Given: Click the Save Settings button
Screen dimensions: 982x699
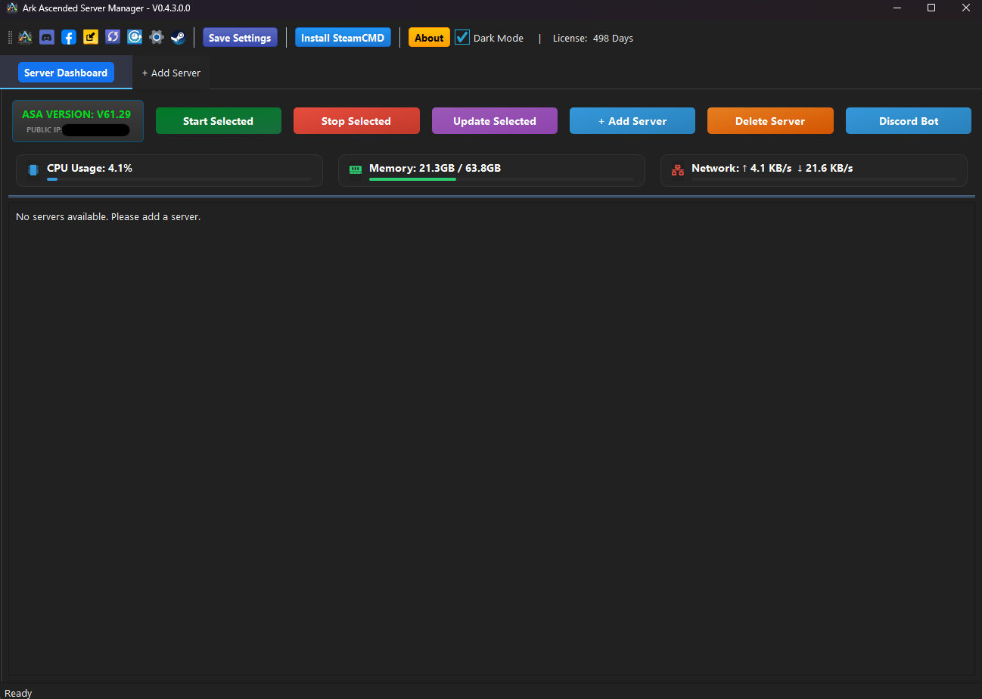Looking at the screenshot, I should (240, 38).
